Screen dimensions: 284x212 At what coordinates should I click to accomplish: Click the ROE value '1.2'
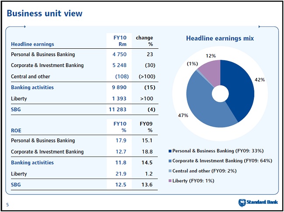(149, 174)
